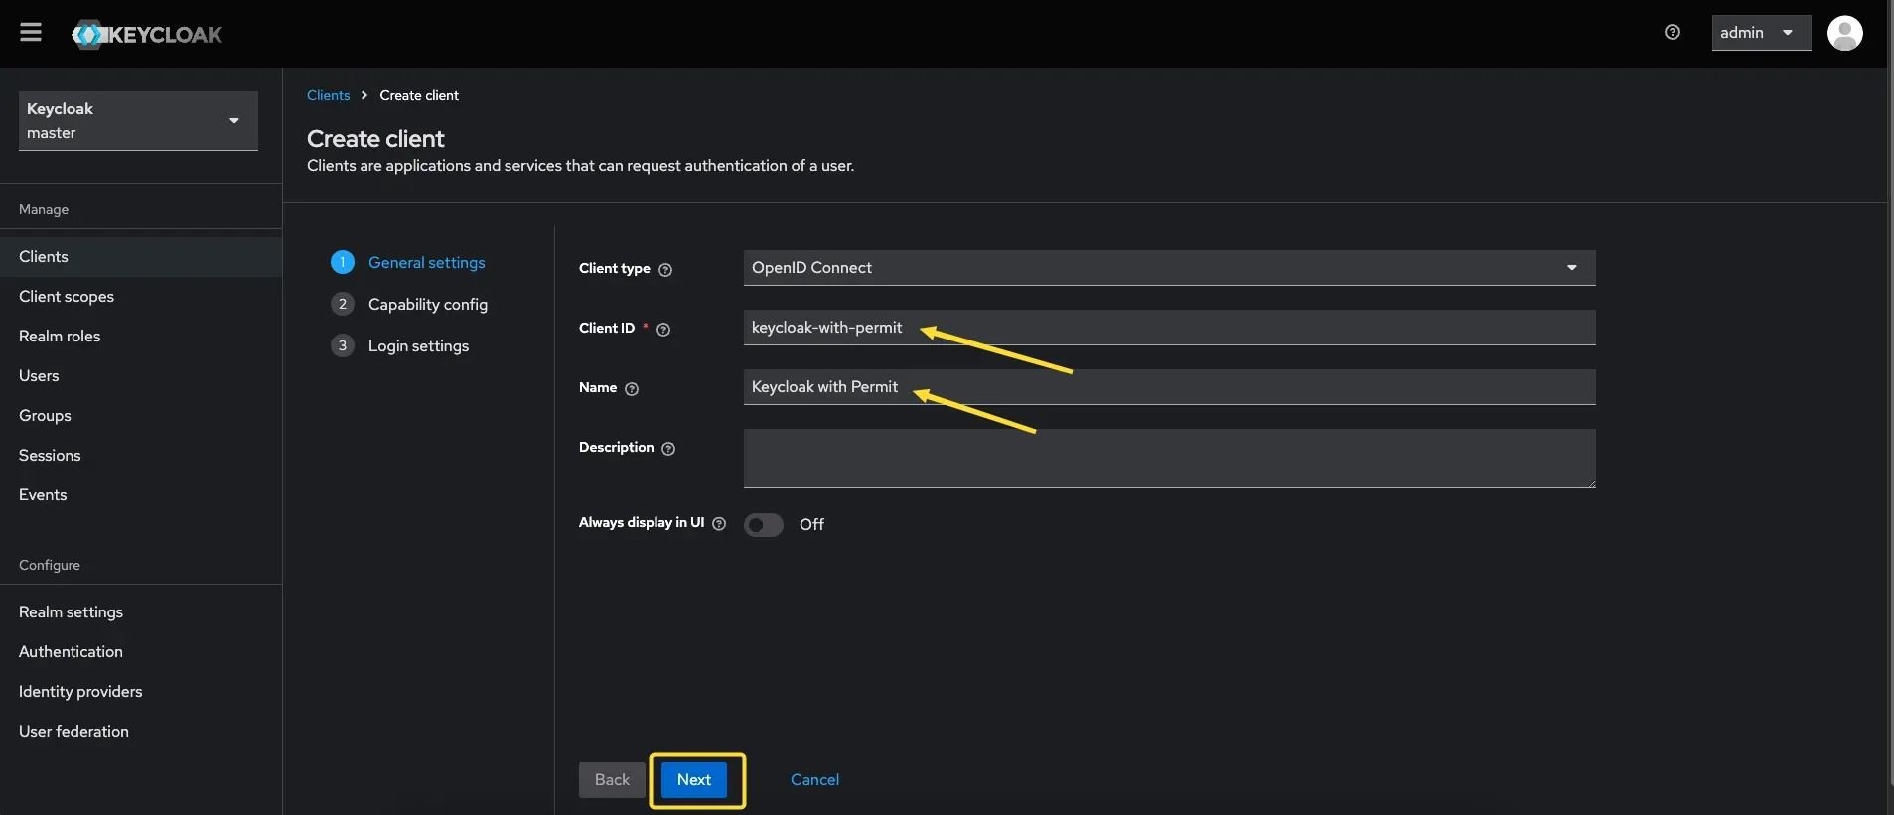
Task: Toggle Always display in UI switch
Action: (764, 525)
